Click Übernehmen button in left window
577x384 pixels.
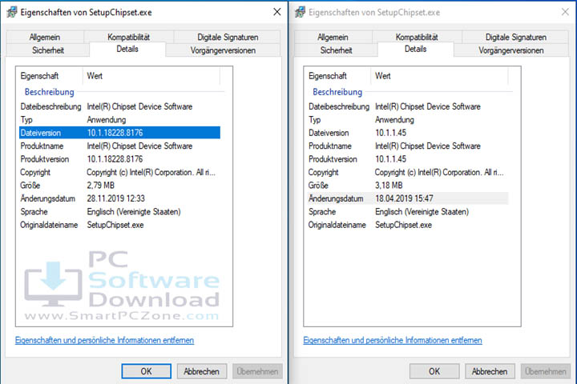pyautogui.click(x=257, y=371)
